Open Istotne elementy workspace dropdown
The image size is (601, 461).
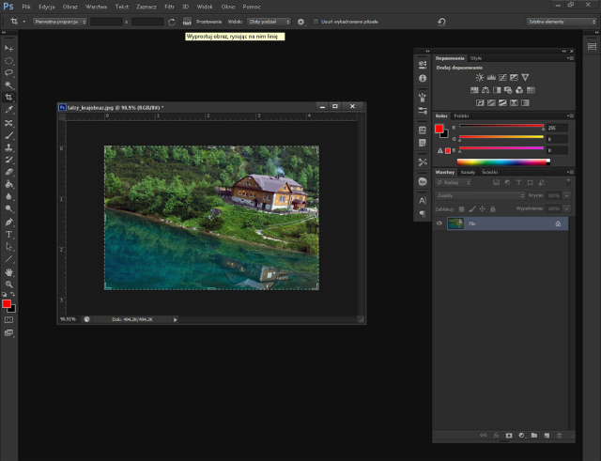562,22
